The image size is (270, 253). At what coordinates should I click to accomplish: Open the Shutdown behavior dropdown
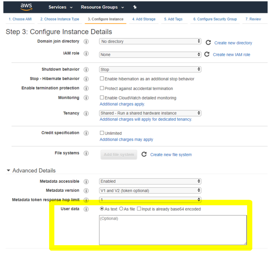coord(150,69)
